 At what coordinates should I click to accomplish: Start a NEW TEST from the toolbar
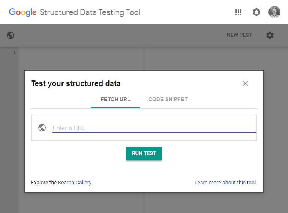[x=239, y=35]
